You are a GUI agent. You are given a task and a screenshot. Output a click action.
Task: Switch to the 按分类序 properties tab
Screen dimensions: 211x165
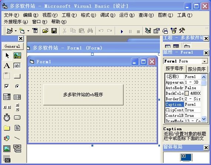[x=197, y=69]
